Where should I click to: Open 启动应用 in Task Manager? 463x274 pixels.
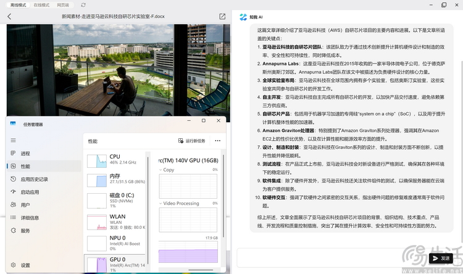tap(44, 192)
